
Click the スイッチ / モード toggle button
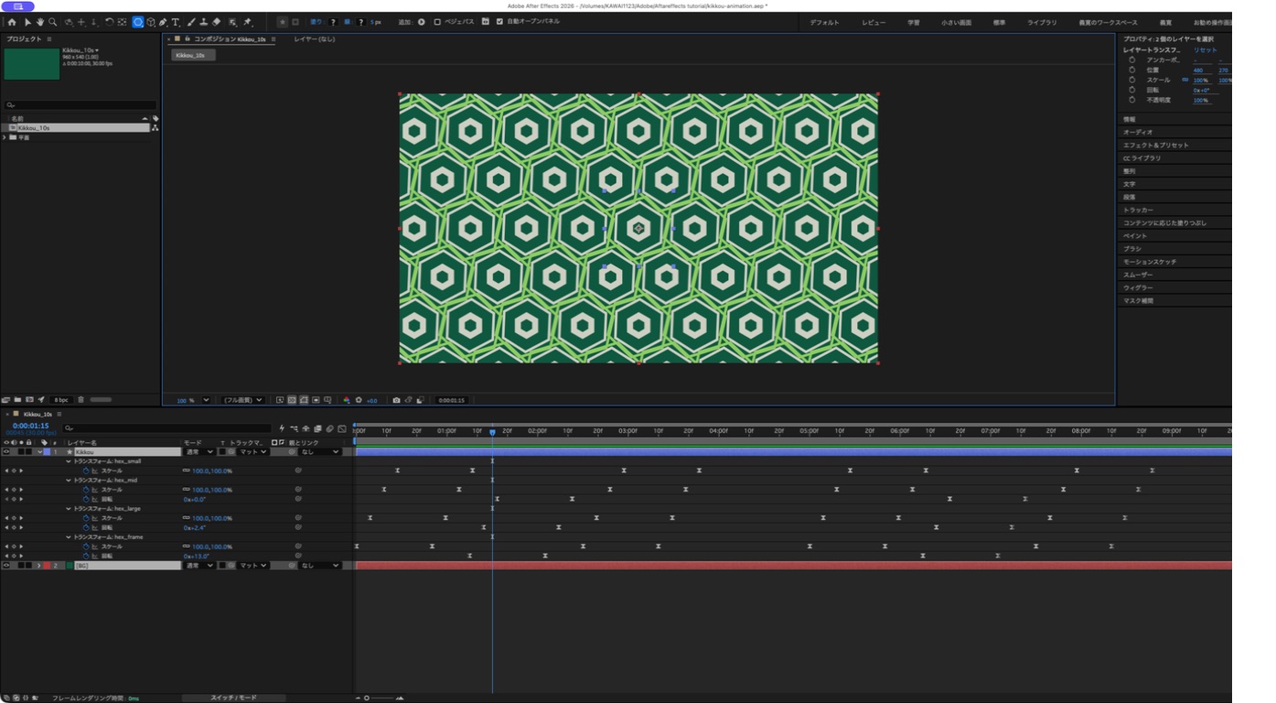tap(233, 698)
